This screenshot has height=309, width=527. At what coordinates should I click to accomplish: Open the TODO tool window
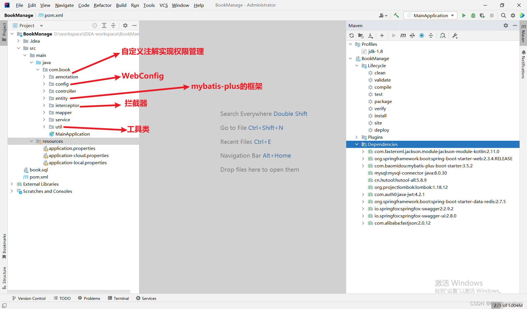pyautogui.click(x=62, y=298)
